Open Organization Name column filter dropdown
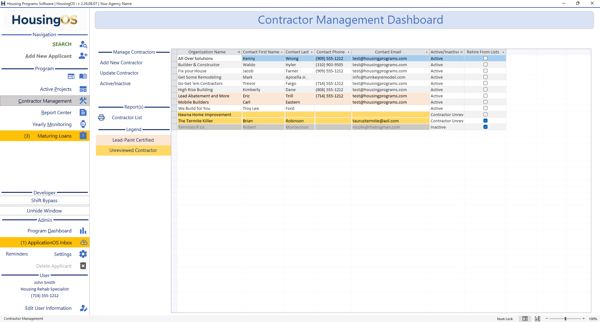The image size is (600, 322). (x=239, y=52)
